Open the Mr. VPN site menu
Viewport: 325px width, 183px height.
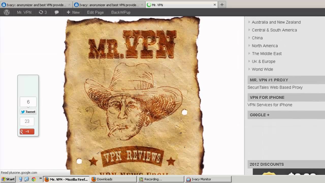click(x=24, y=12)
